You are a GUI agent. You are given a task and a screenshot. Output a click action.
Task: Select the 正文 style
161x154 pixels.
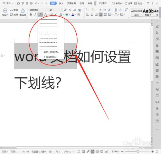tap(137, 12)
